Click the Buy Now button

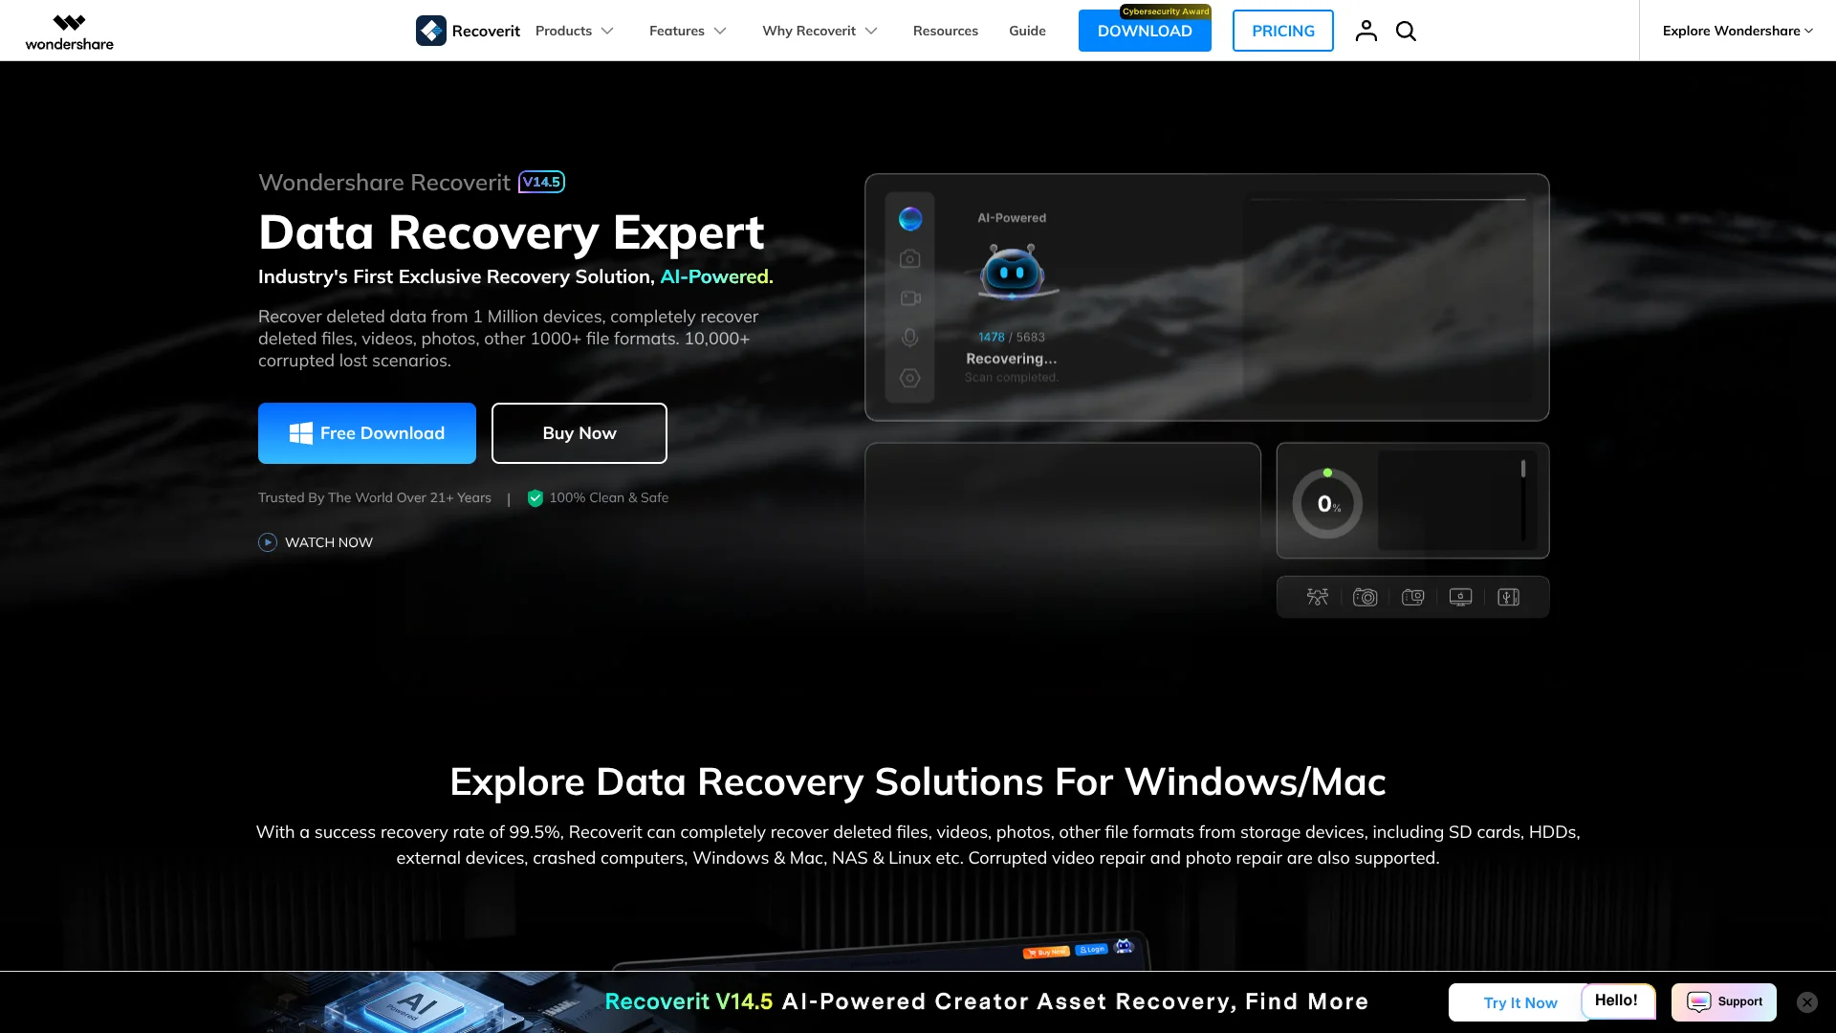tap(579, 433)
